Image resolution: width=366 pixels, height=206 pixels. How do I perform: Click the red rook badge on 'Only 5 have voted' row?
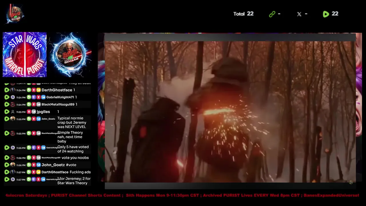(39, 148)
